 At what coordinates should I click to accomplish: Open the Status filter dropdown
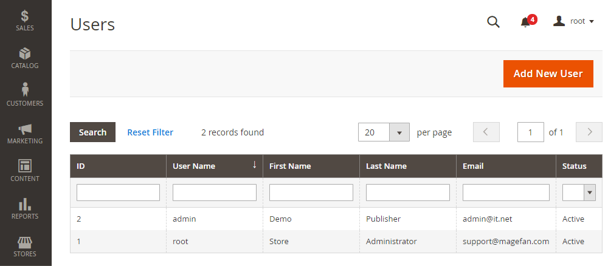[x=589, y=193]
